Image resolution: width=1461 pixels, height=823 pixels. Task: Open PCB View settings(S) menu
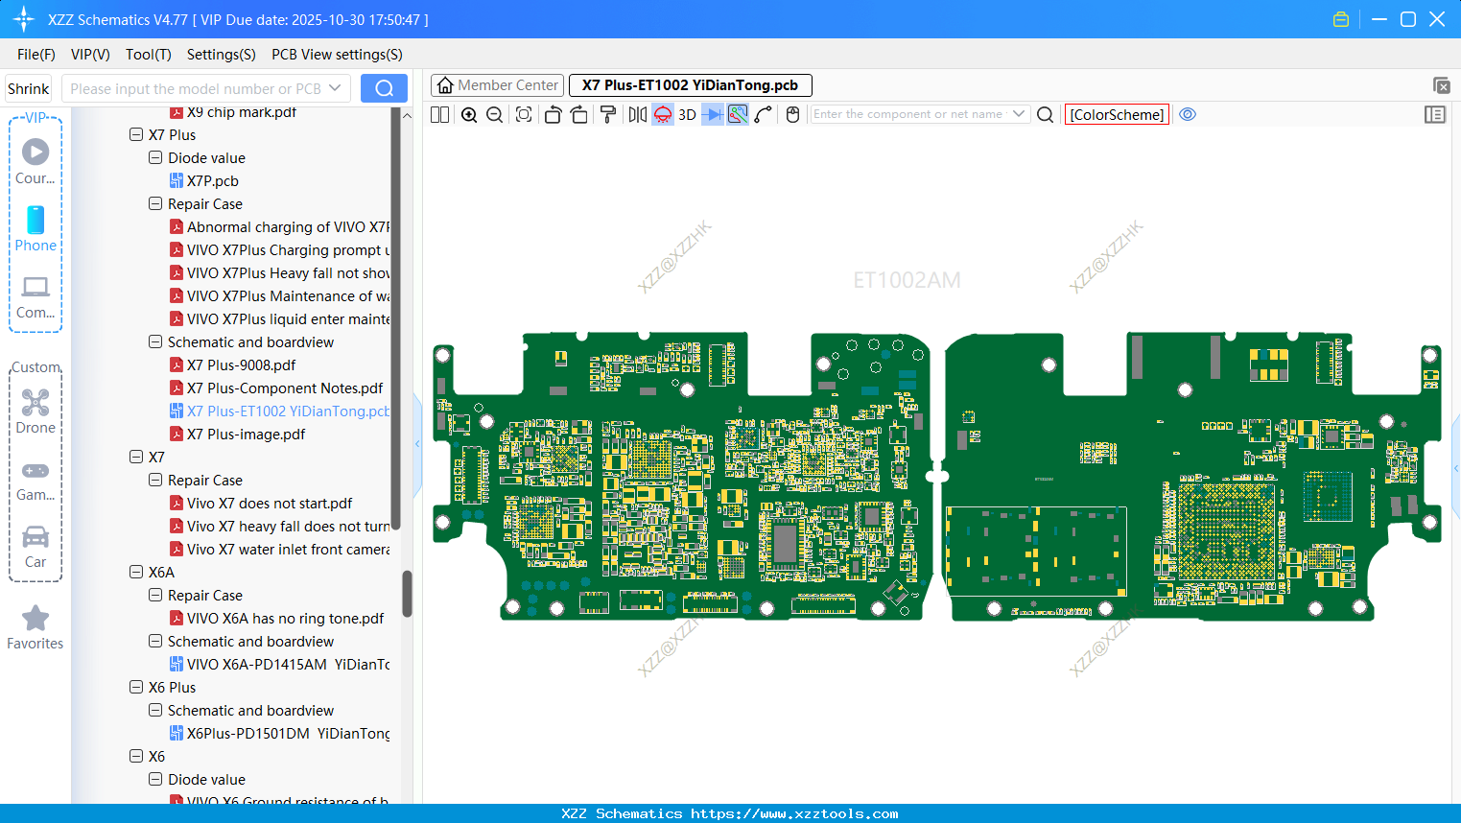(x=337, y=55)
